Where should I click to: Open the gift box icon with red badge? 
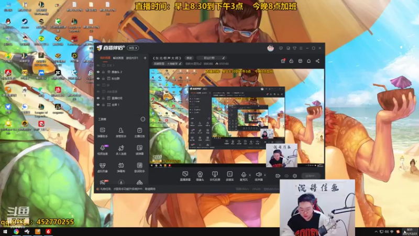(x=283, y=61)
